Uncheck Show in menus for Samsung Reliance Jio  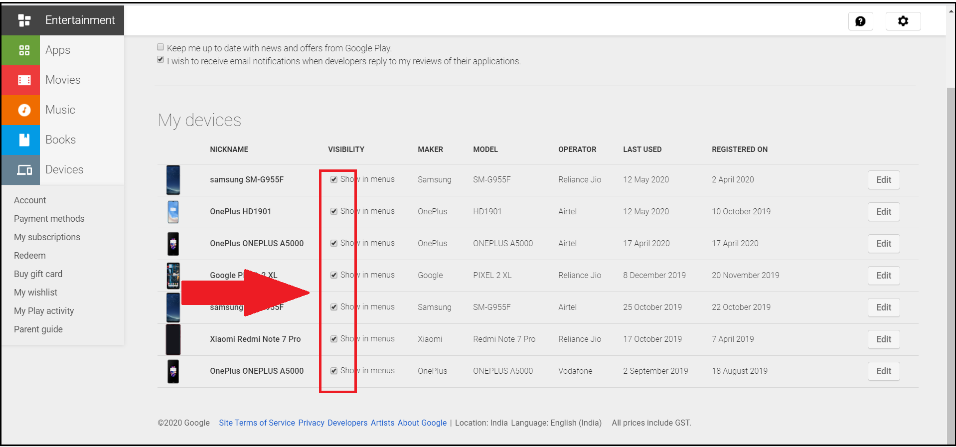tap(334, 179)
